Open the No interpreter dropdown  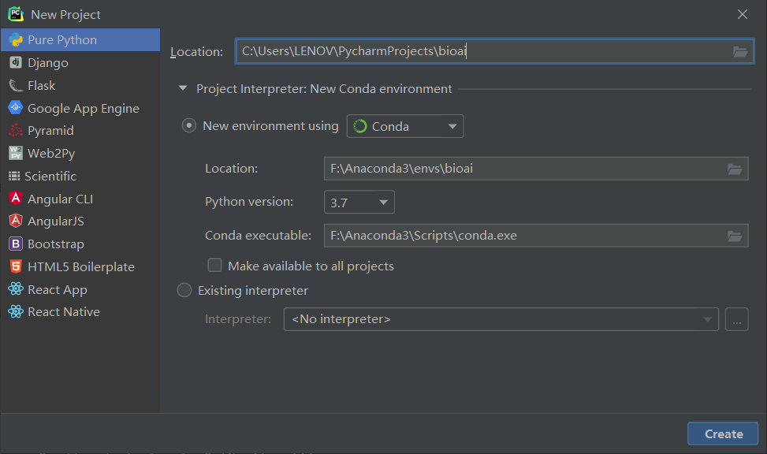501,319
